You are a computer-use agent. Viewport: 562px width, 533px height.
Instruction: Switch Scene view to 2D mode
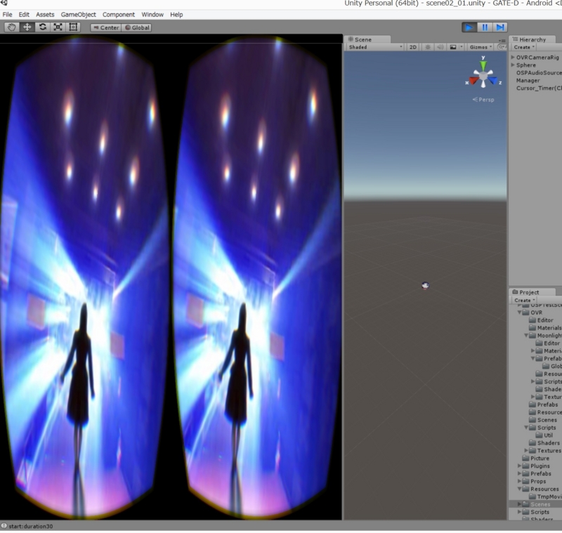pos(413,47)
